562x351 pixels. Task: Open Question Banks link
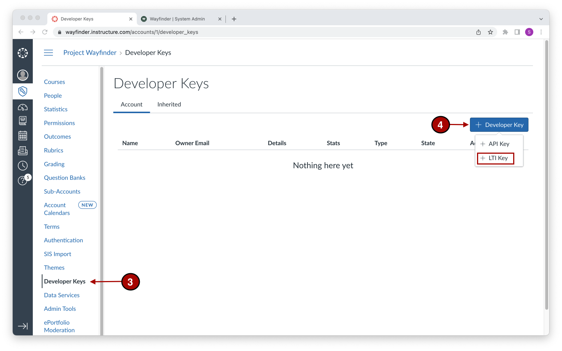point(65,178)
